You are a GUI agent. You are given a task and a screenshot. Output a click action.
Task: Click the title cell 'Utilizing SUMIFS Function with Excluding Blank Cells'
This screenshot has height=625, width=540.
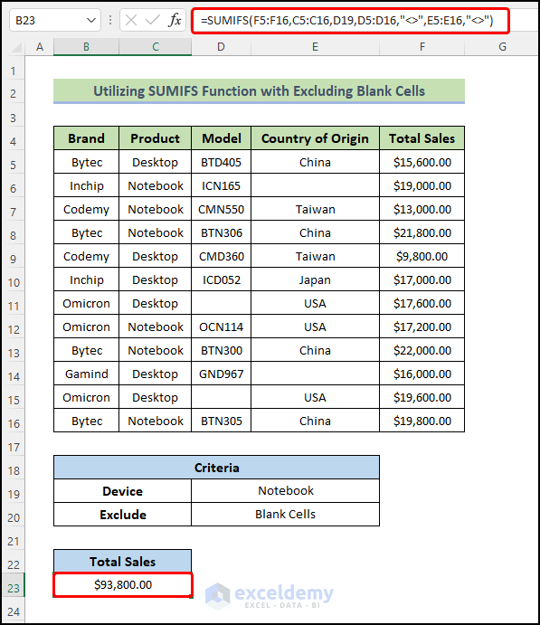(259, 91)
